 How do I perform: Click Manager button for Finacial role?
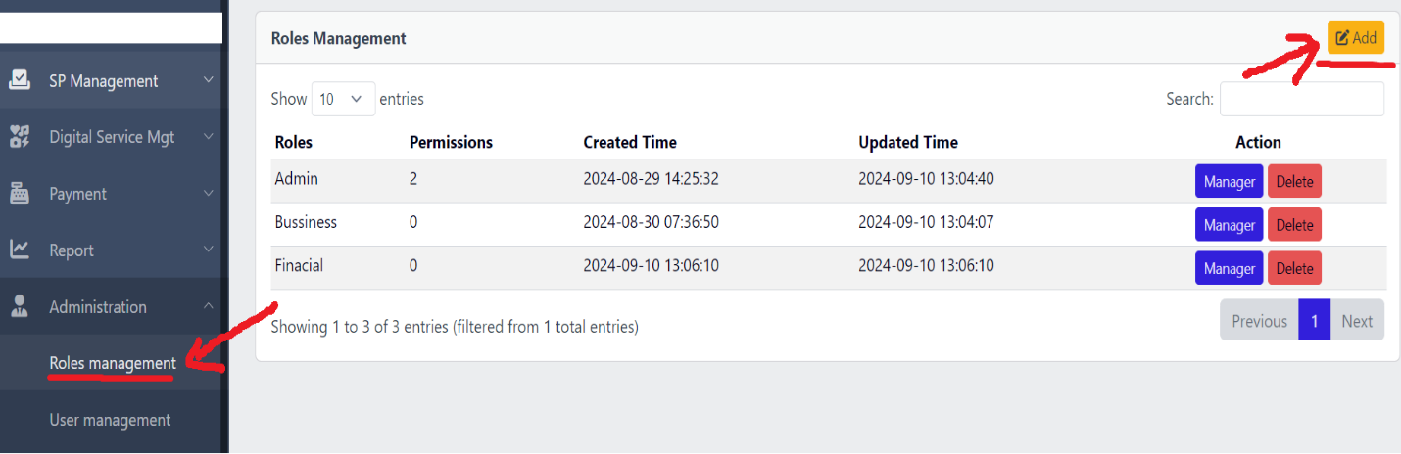(x=1229, y=268)
